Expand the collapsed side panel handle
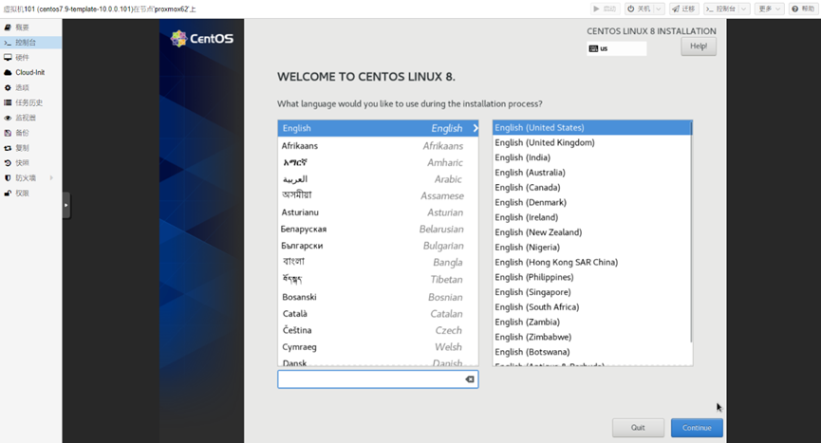The height and width of the screenshot is (443, 821). coord(66,205)
